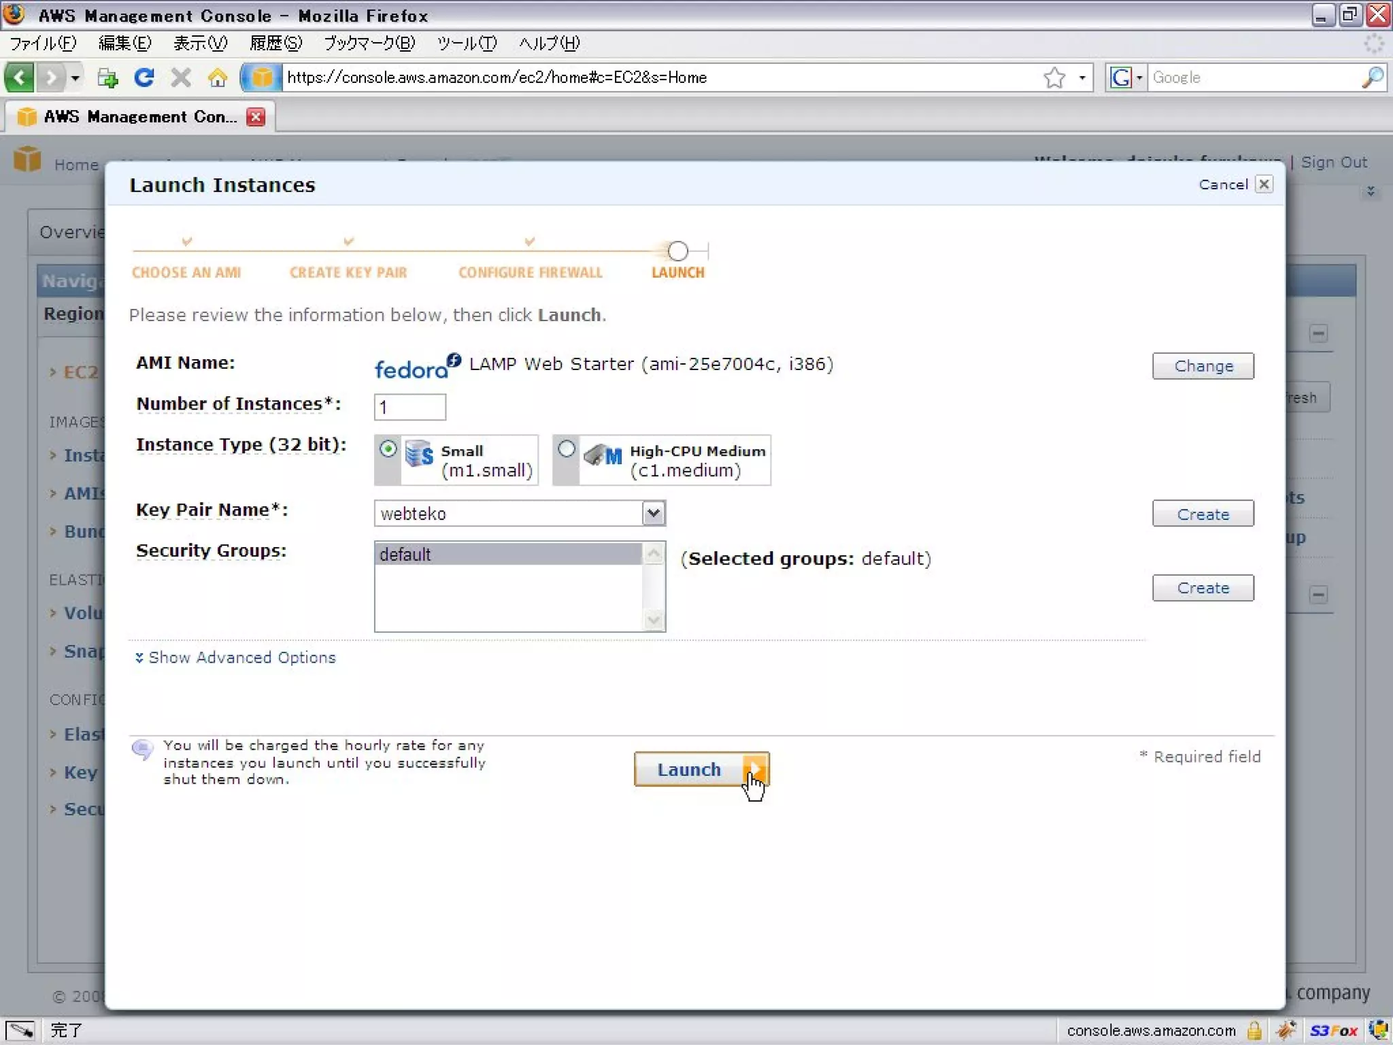1393x1045 pixels.
Task: Click the S3Fox status bar icon
Action: [1334, 1031]
